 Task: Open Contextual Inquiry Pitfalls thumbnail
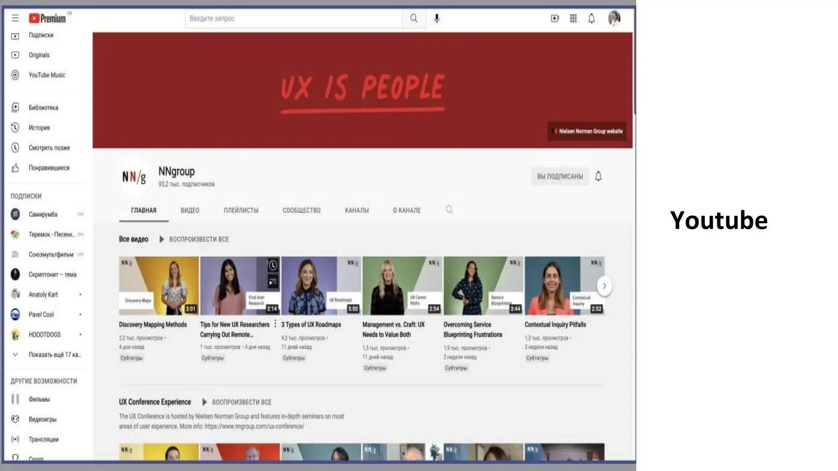pyautogui.click(x=565, y=285)
